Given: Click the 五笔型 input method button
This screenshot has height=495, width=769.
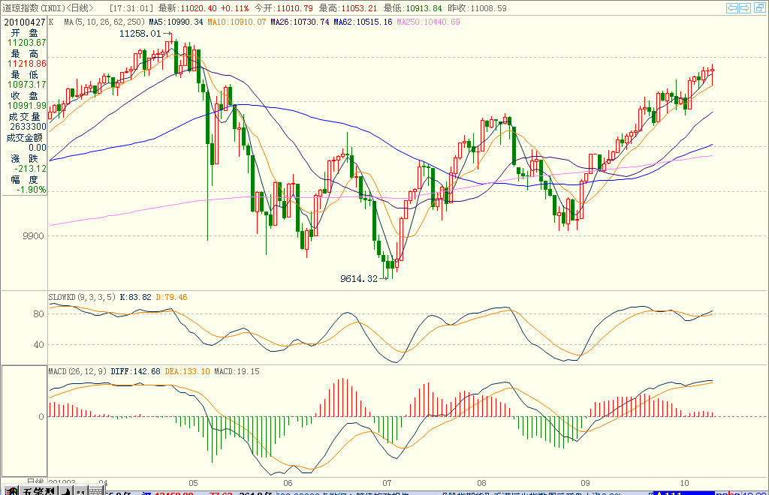Looking at the screenshot, I should pos(39,490).
